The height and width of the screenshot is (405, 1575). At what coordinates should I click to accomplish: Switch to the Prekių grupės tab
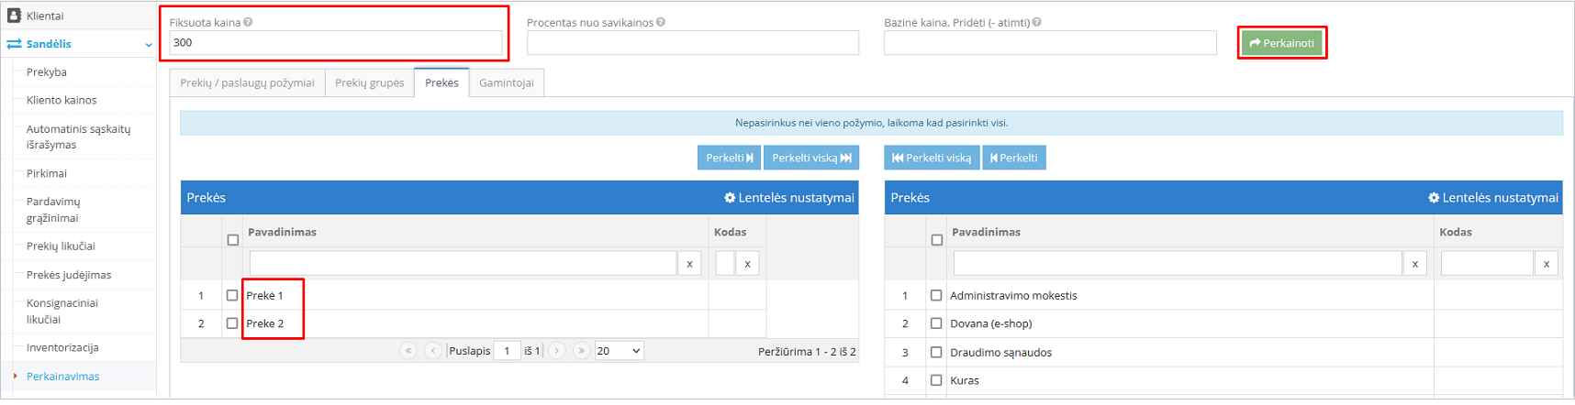pos(369,82)
